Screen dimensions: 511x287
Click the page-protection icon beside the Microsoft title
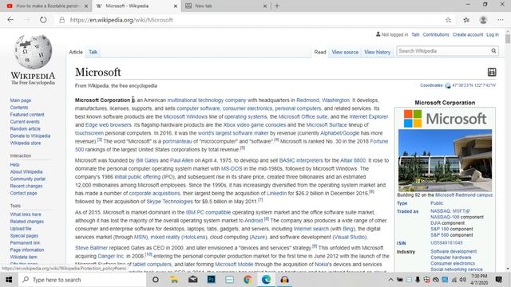click(x=492, y=72)
